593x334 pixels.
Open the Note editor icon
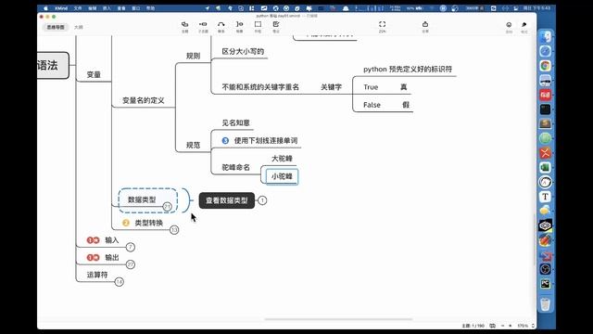tap(276, 25)
